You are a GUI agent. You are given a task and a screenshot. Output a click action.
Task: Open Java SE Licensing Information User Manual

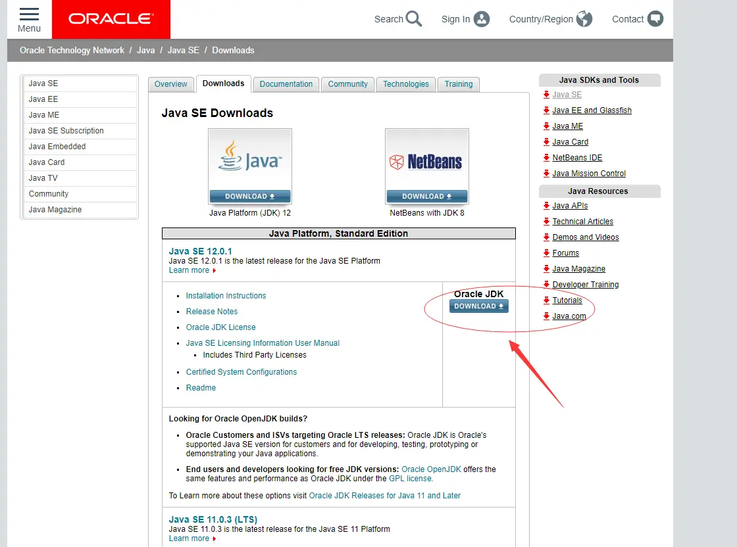coord(263,343)
